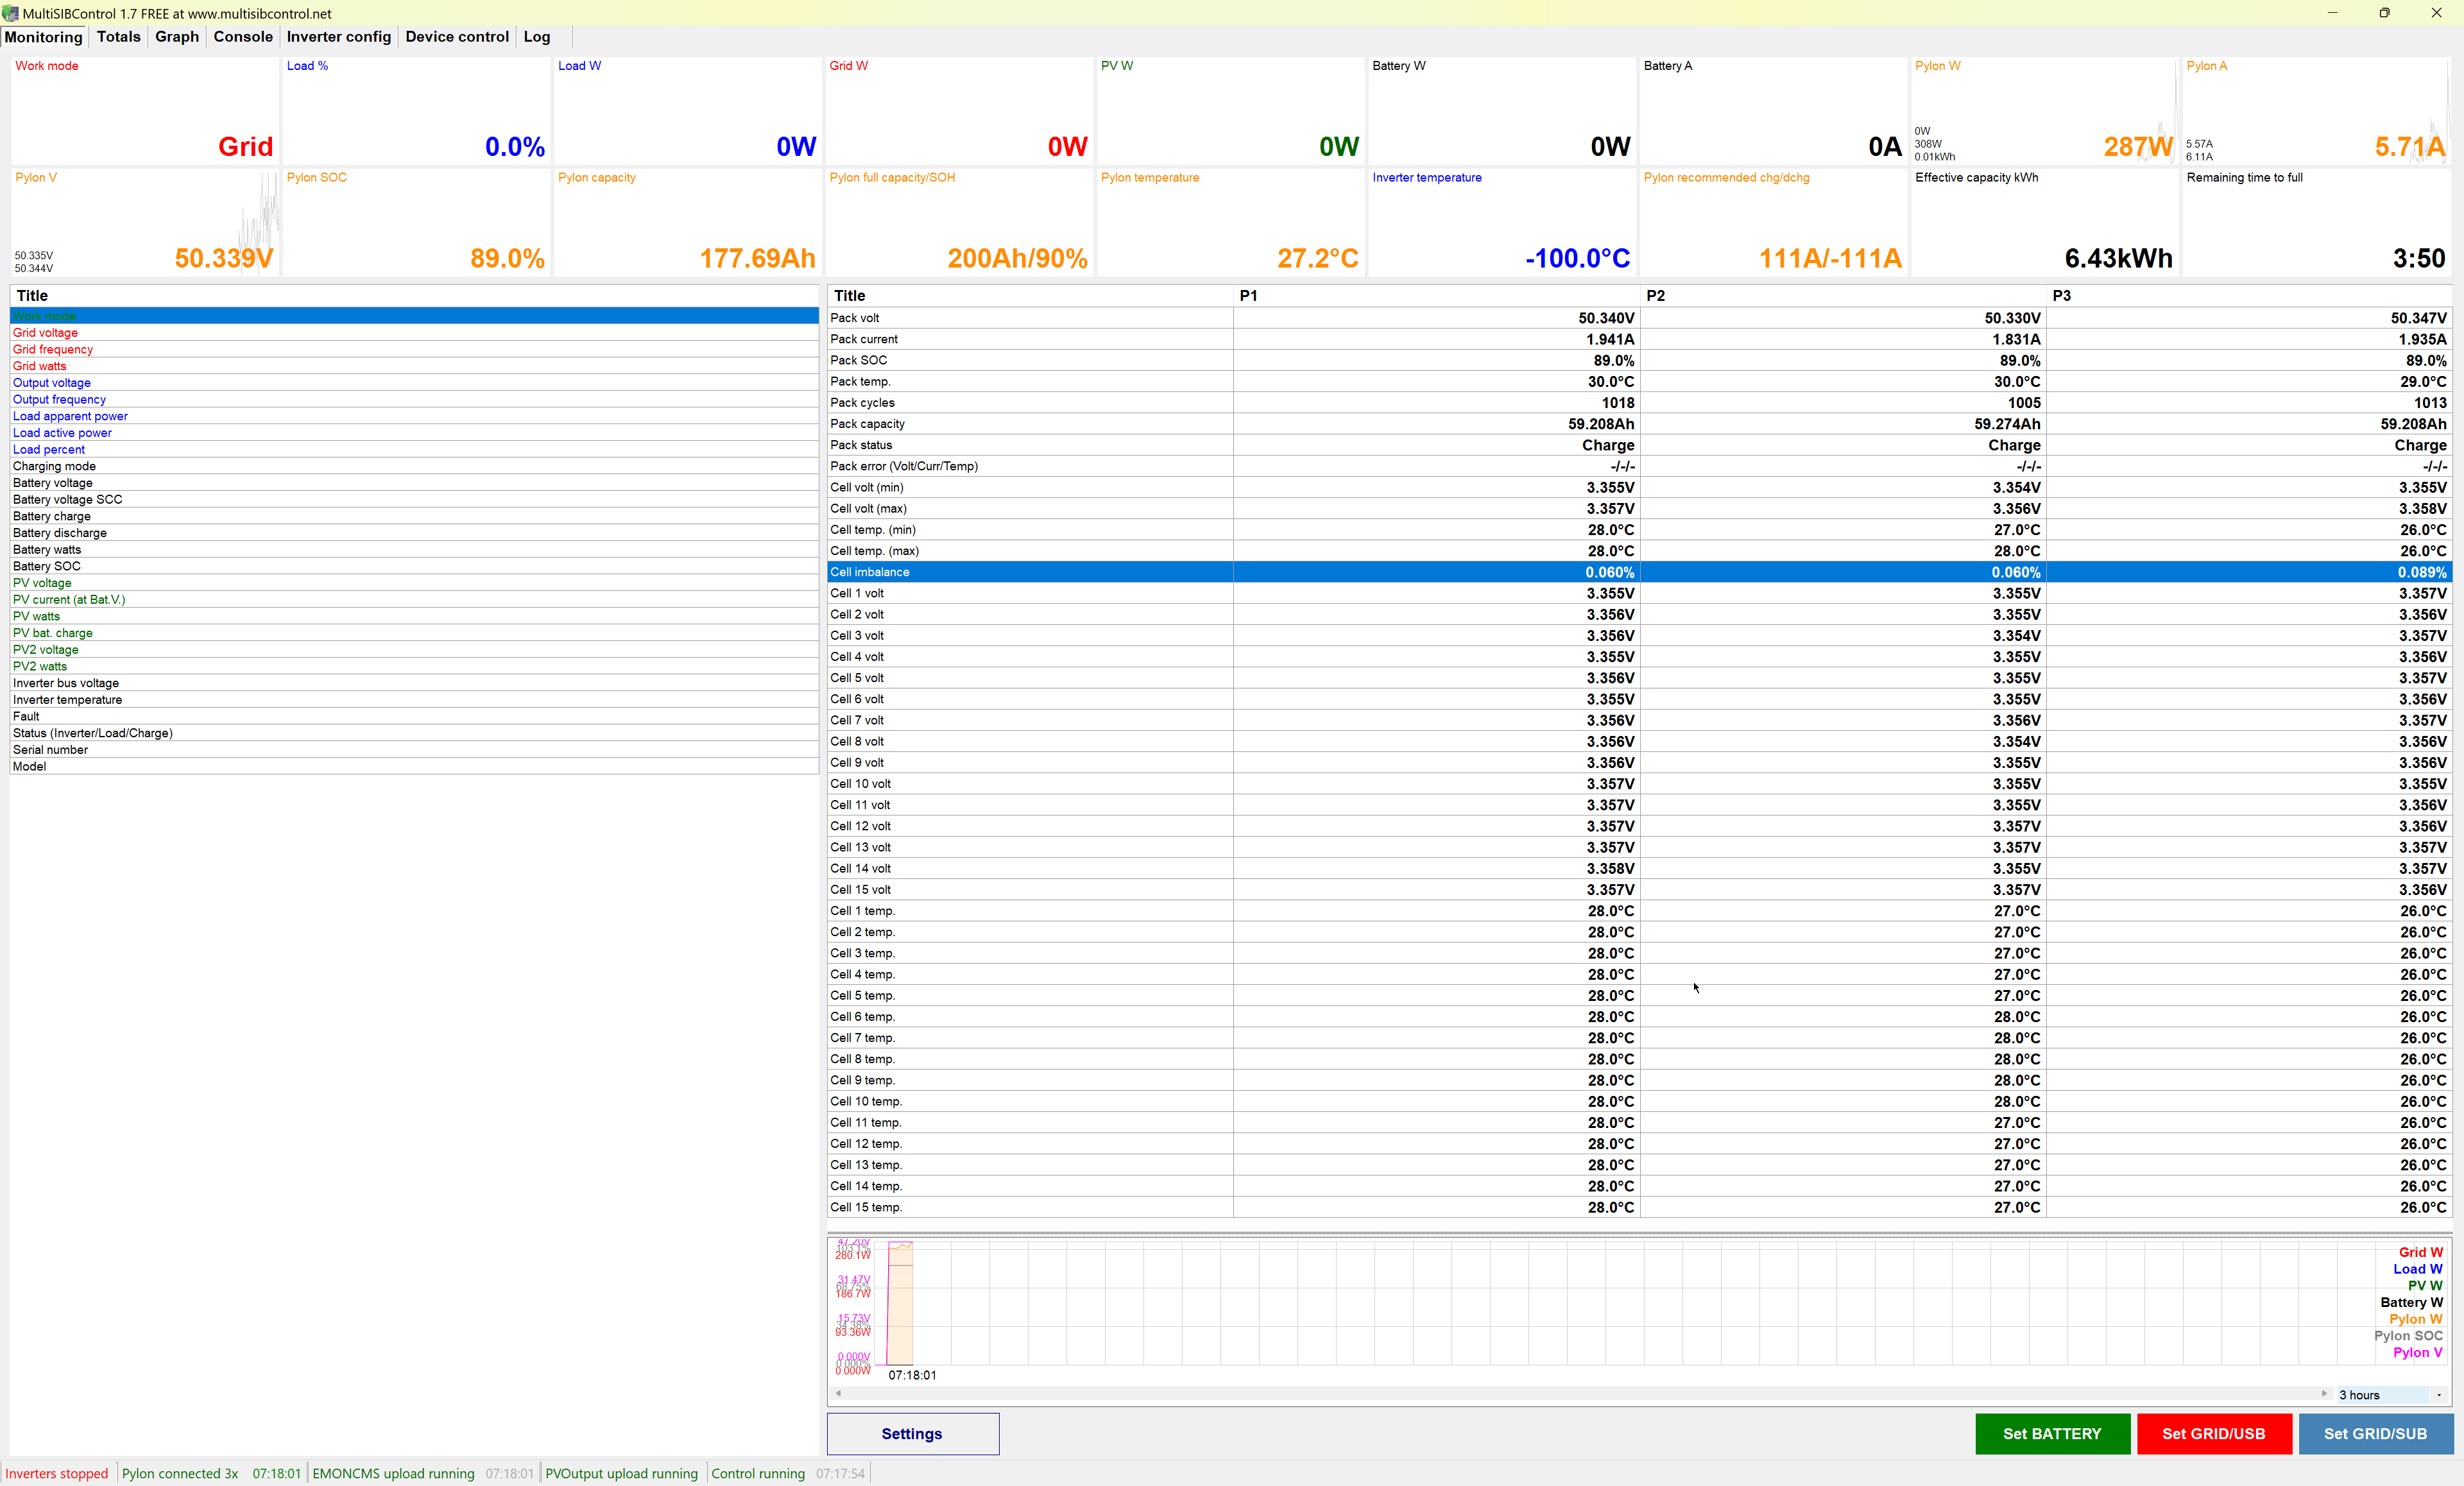The width and height of the screenshot is (2464, 1486).
Task: Select the Inverter bus voltage row
Action: click(x=414, y=684)
